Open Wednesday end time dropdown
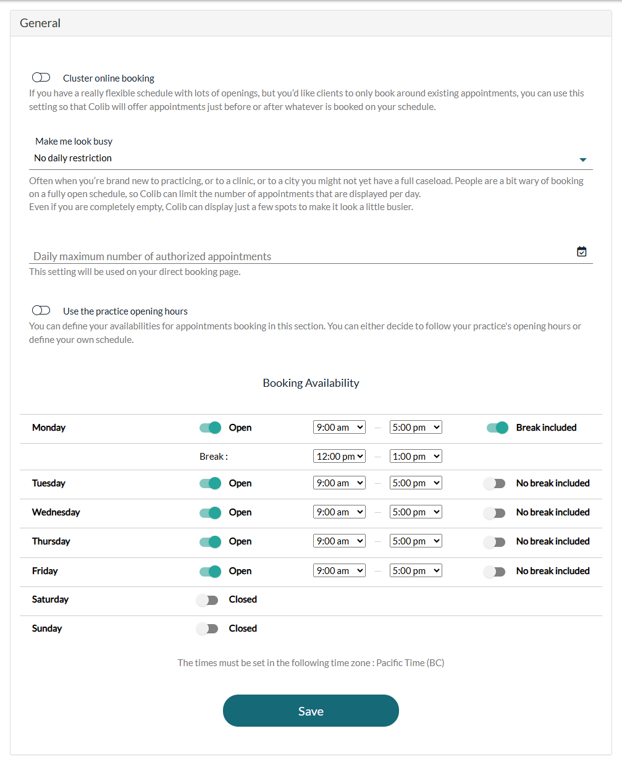Viewport: 622px width, 765px height. pos(416,512)
